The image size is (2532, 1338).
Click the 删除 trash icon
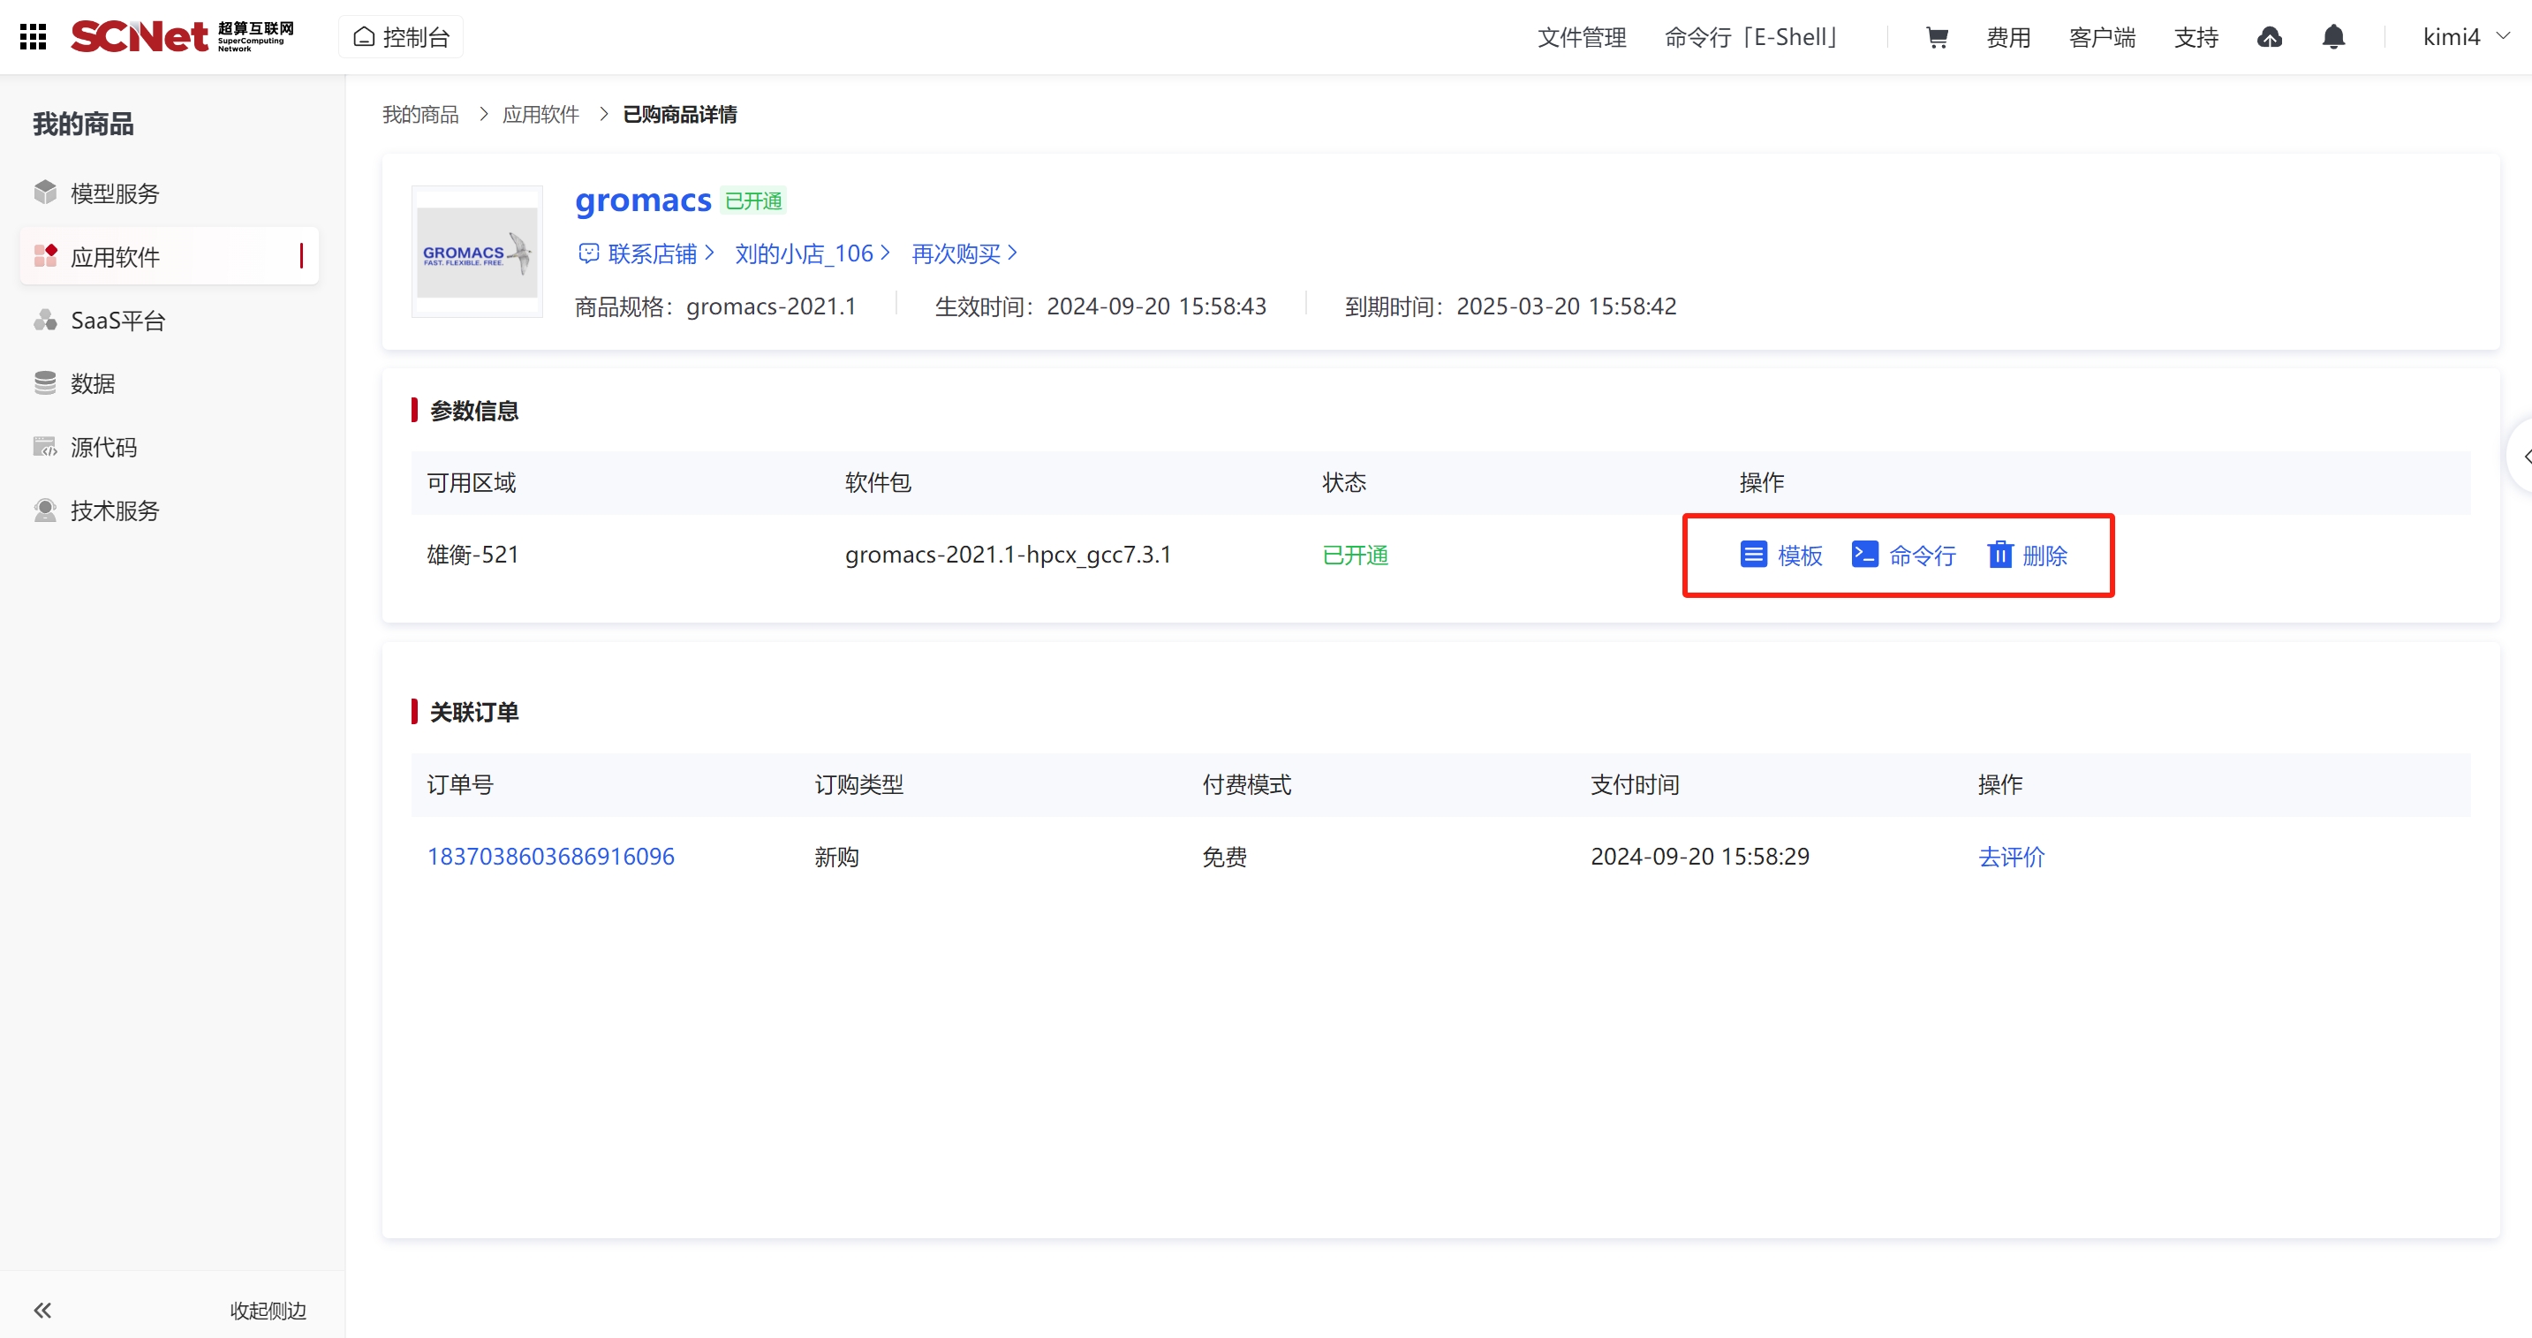[x=1999, y=555]
